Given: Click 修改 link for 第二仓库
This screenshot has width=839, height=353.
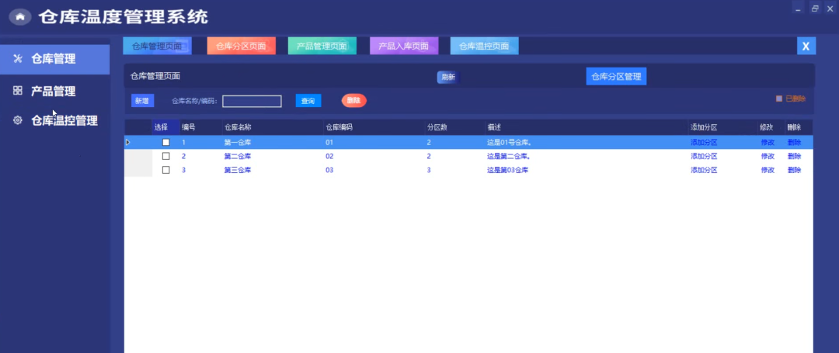Looking at the screenshot, I should point(768,156).
